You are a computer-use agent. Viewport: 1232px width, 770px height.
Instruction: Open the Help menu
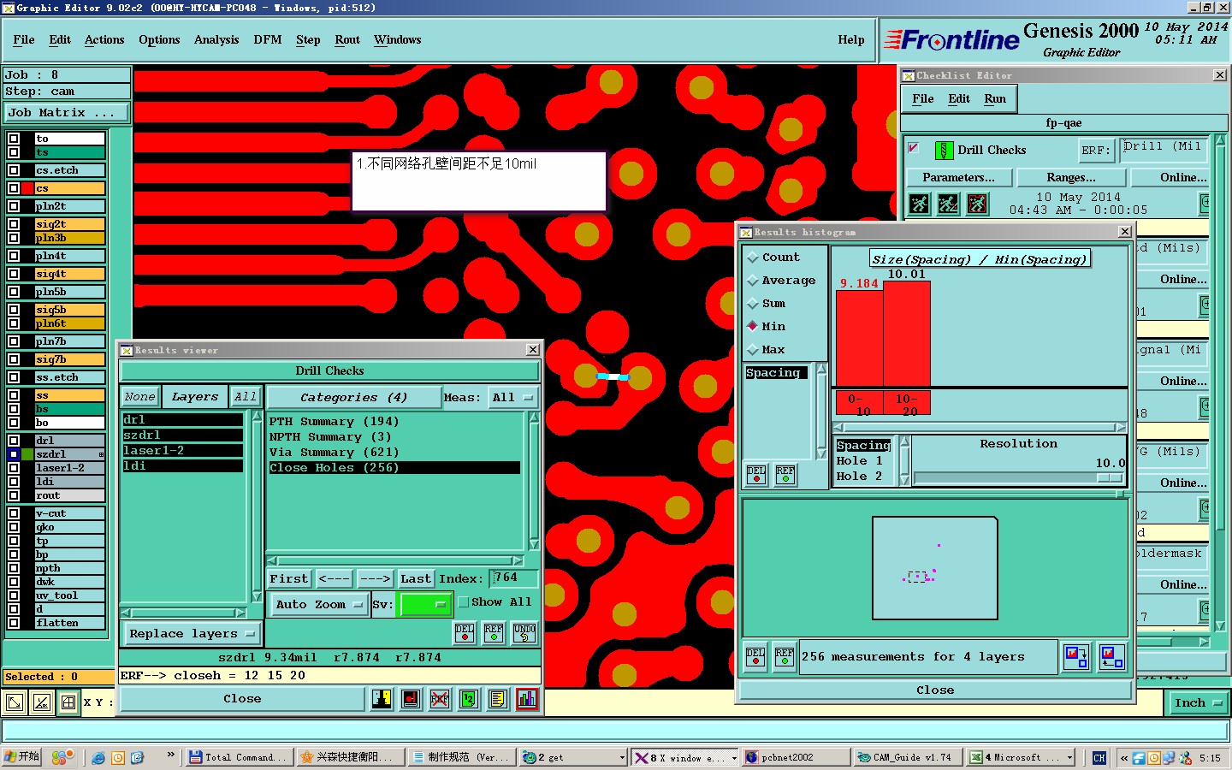[851, 40]
